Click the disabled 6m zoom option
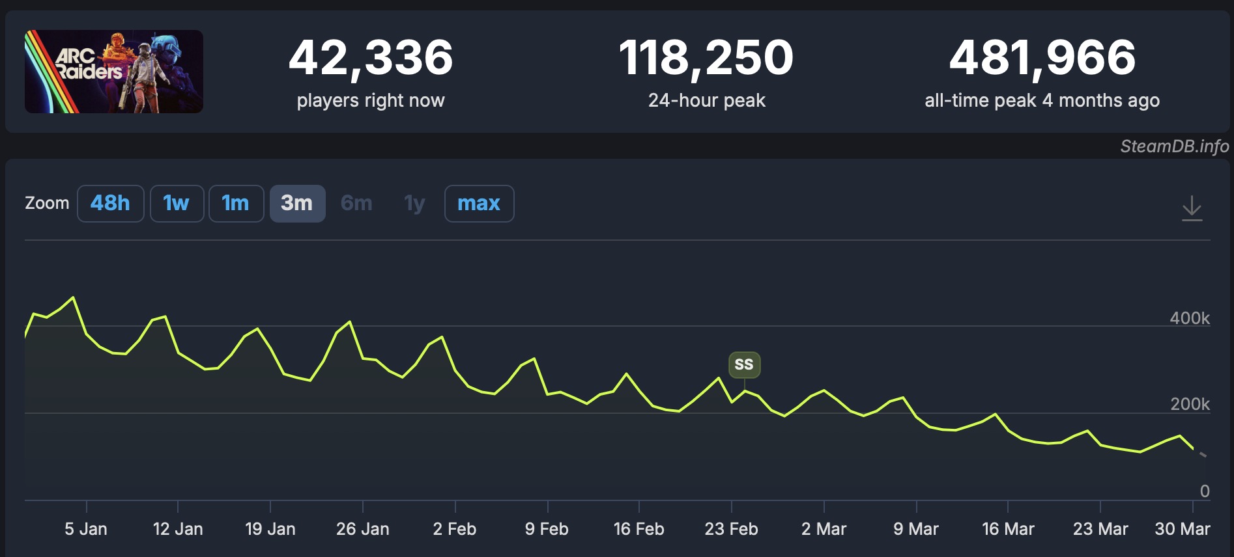 pyautogui.click(x=356, y=204)
